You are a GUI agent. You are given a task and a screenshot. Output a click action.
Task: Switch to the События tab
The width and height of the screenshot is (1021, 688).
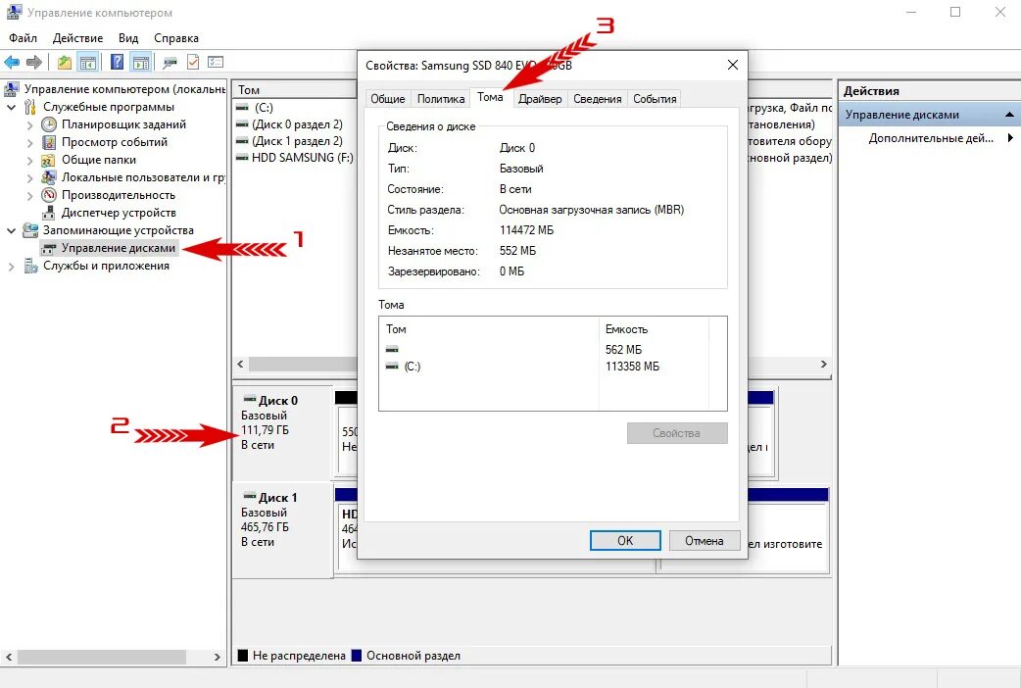click(x=655, y=98)
